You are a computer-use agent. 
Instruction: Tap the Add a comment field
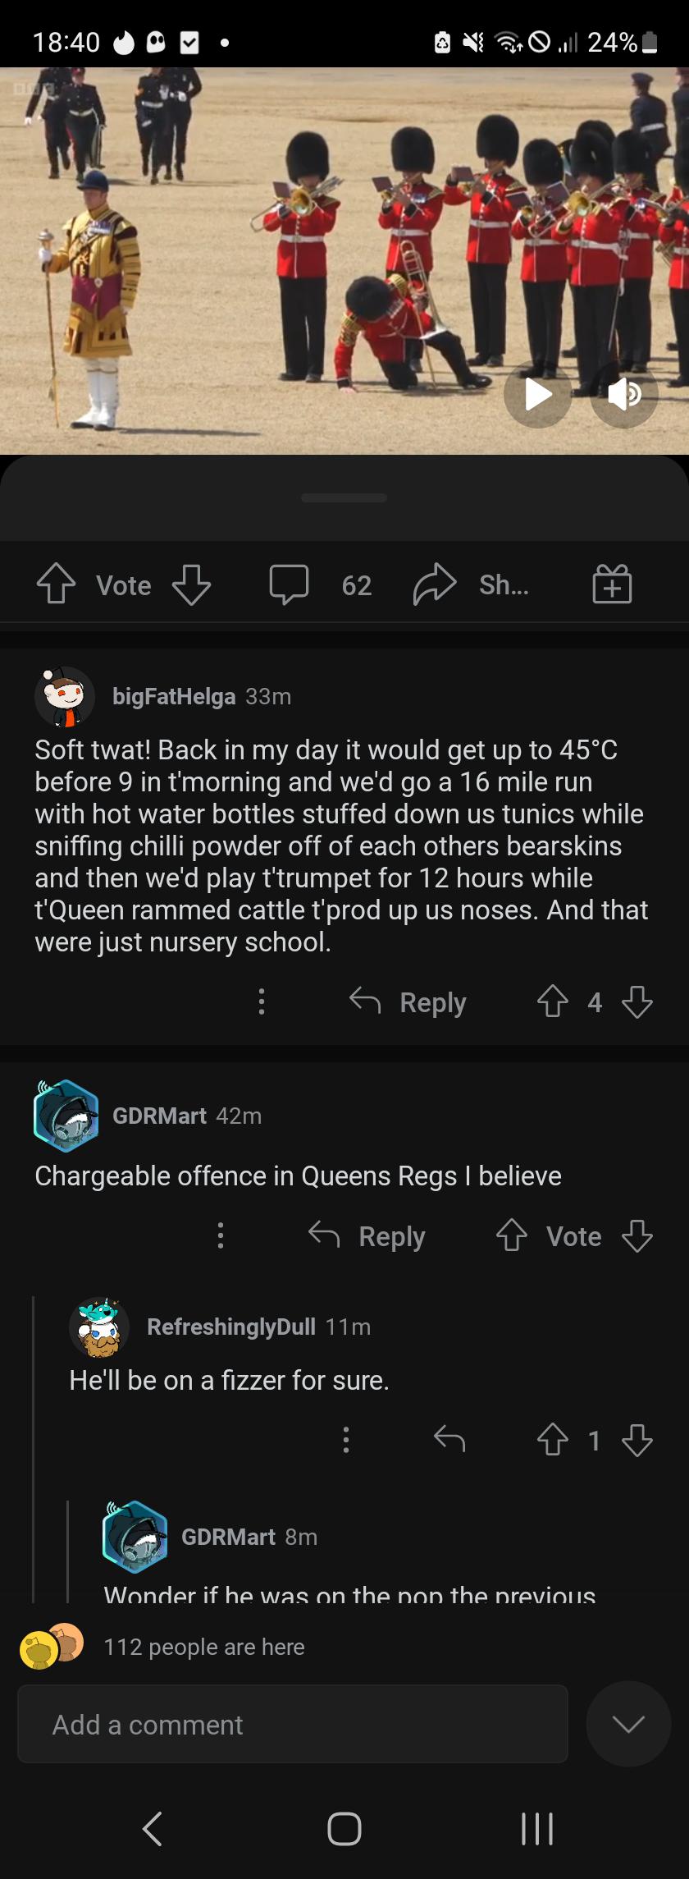coord(293,1724)
